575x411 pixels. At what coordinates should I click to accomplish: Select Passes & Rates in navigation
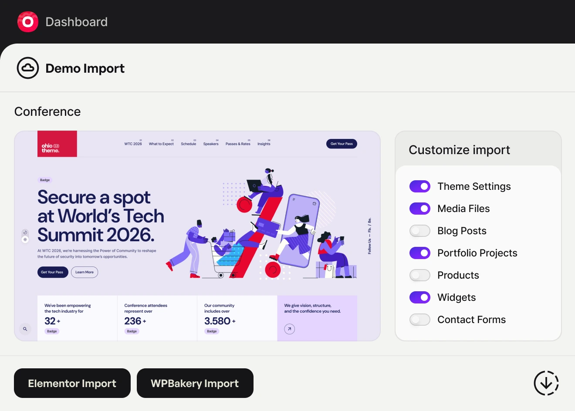pyautogui.click(x=238, y=144)
